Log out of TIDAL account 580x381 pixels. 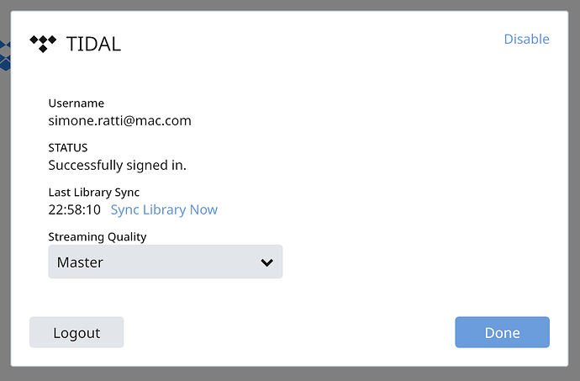point(76,332)
